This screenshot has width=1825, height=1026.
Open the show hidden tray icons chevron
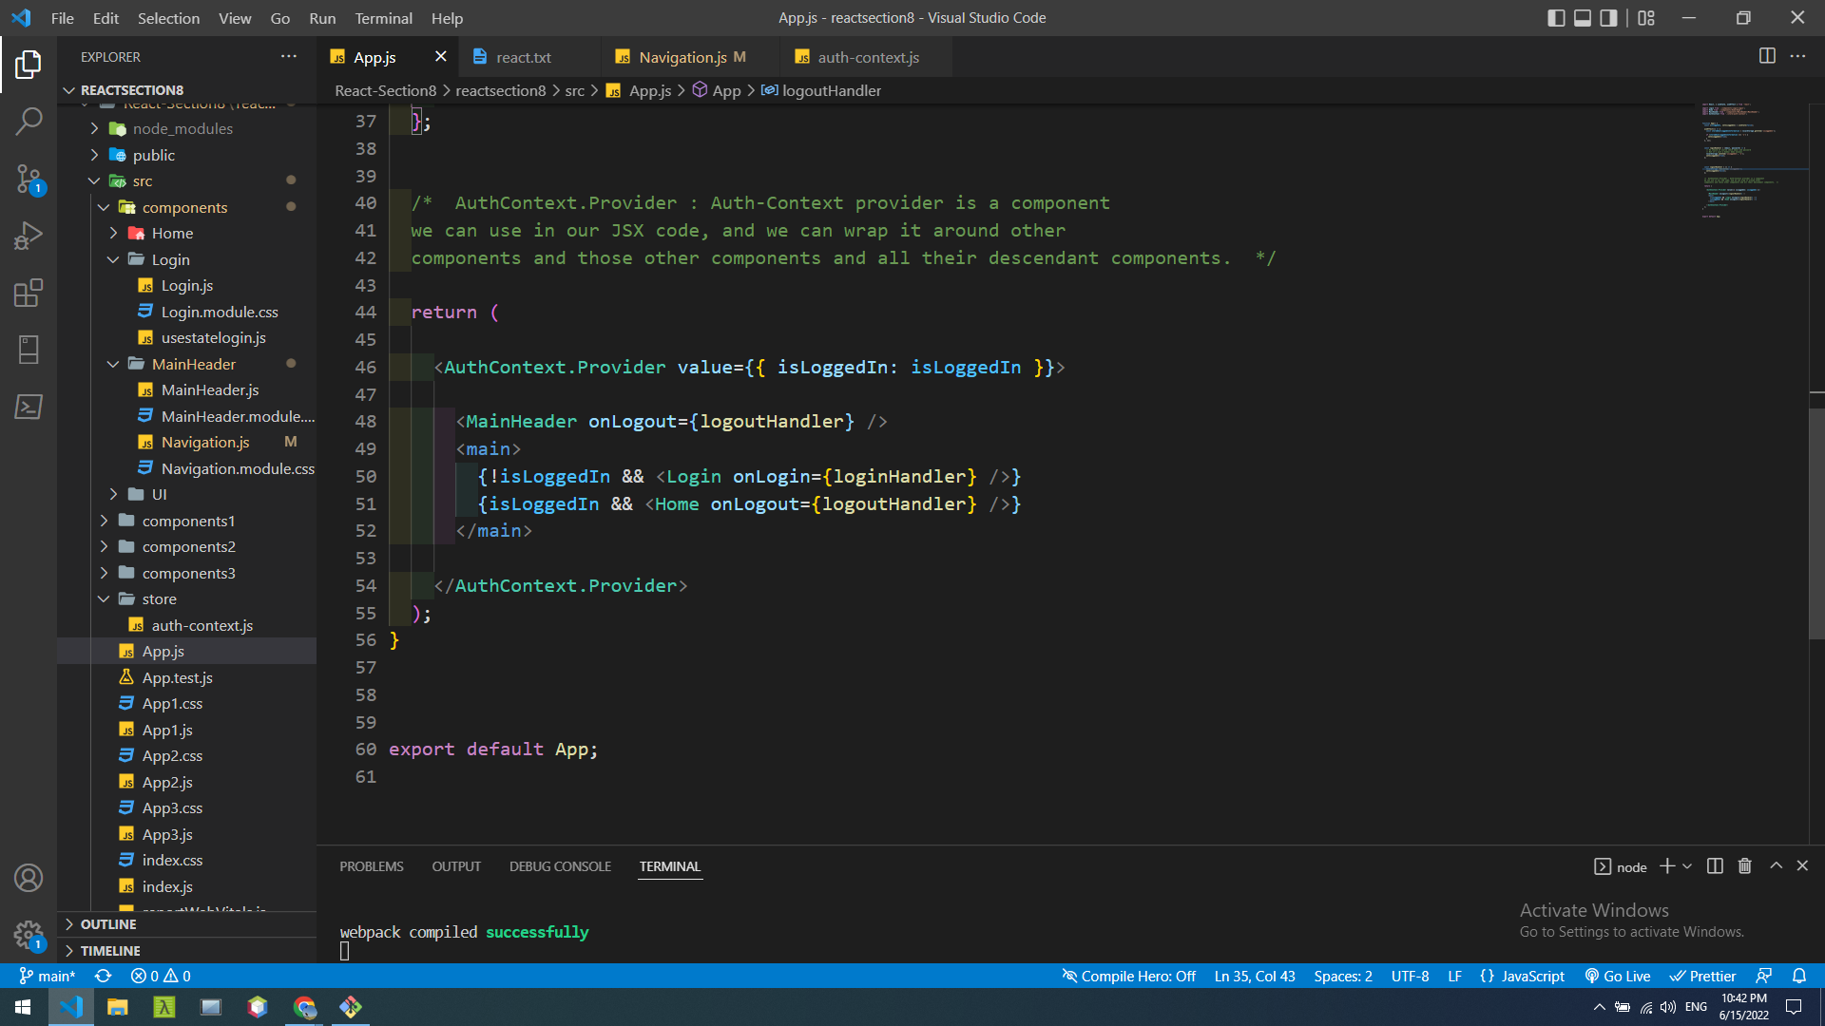point(1599,1007)
